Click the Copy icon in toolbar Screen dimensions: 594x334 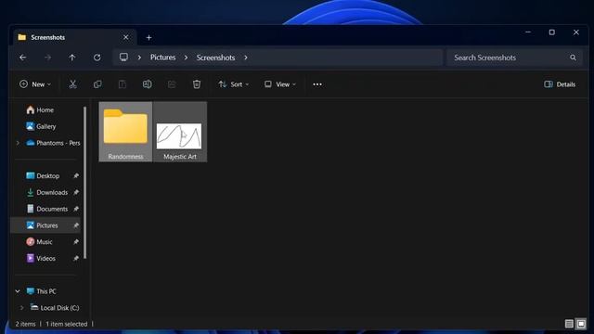click(x=97, y=84)
